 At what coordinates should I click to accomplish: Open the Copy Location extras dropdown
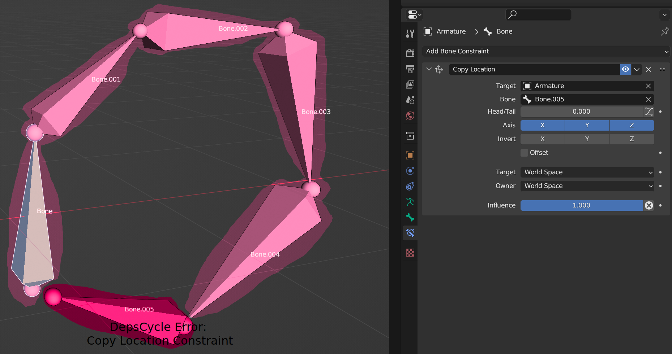637,69
